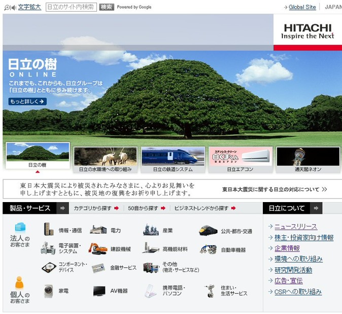
Task: Click the magnifier text-size icon
Action: tap(7, 8)
